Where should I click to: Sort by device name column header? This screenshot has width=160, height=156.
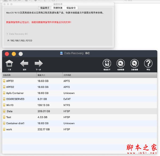click(x=19, y=75)
